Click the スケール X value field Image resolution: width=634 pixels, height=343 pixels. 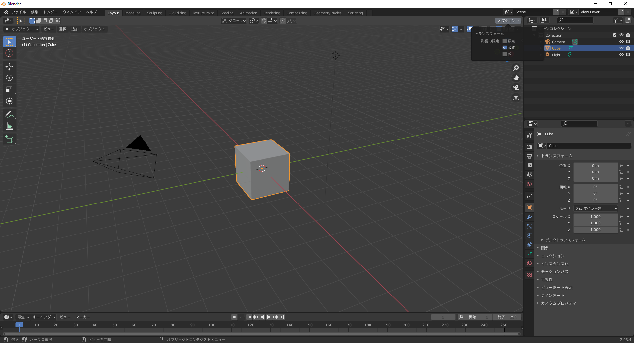(x=595, y=217)
